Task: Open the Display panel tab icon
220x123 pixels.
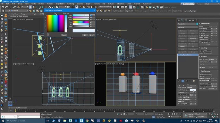Action: (x=193, y=20)
